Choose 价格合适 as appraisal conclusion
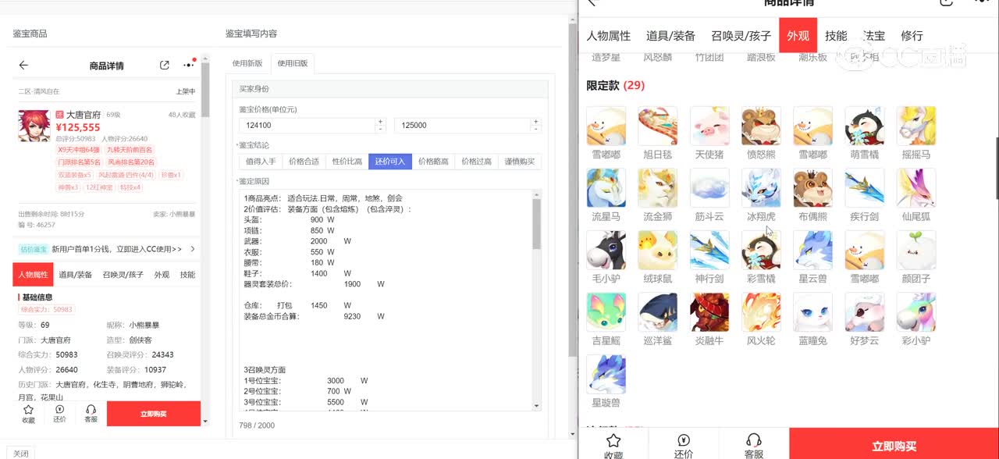 coord(304,162)
